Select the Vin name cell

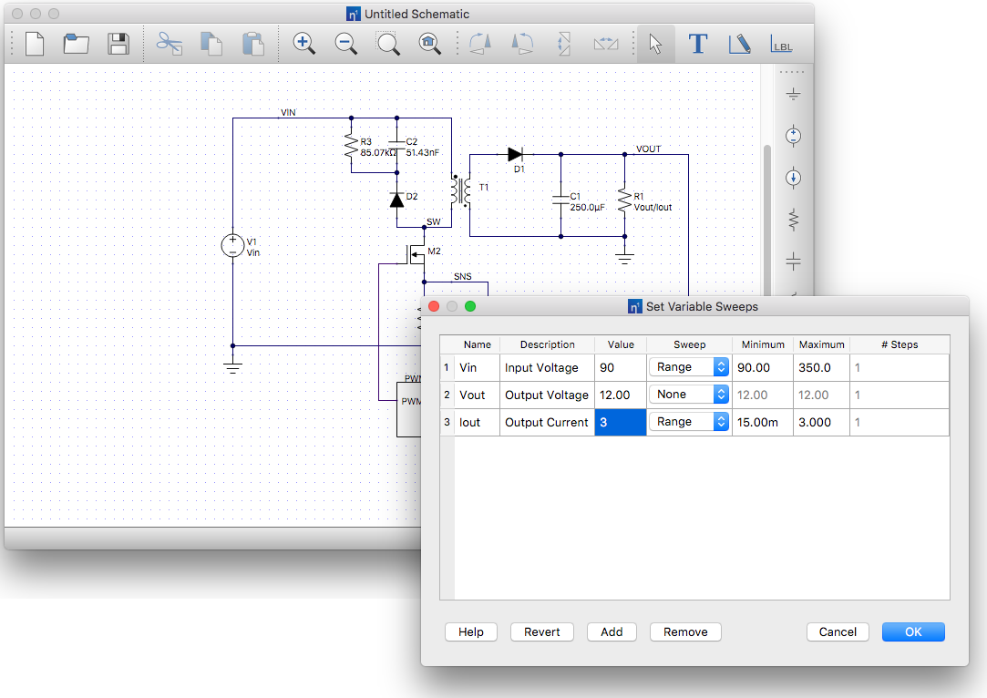(478, 367)
